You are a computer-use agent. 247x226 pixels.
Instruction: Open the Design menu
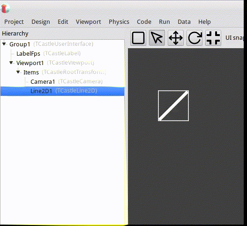tap(41, 22)
